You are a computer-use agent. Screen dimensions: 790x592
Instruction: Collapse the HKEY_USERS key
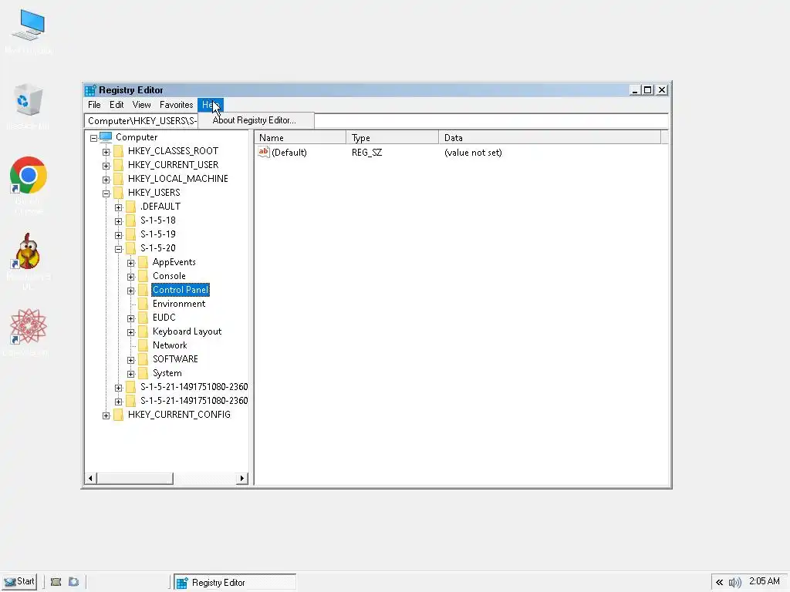(106, 193)
